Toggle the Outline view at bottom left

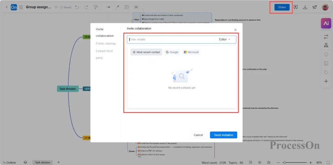click(x=9, y=162)
